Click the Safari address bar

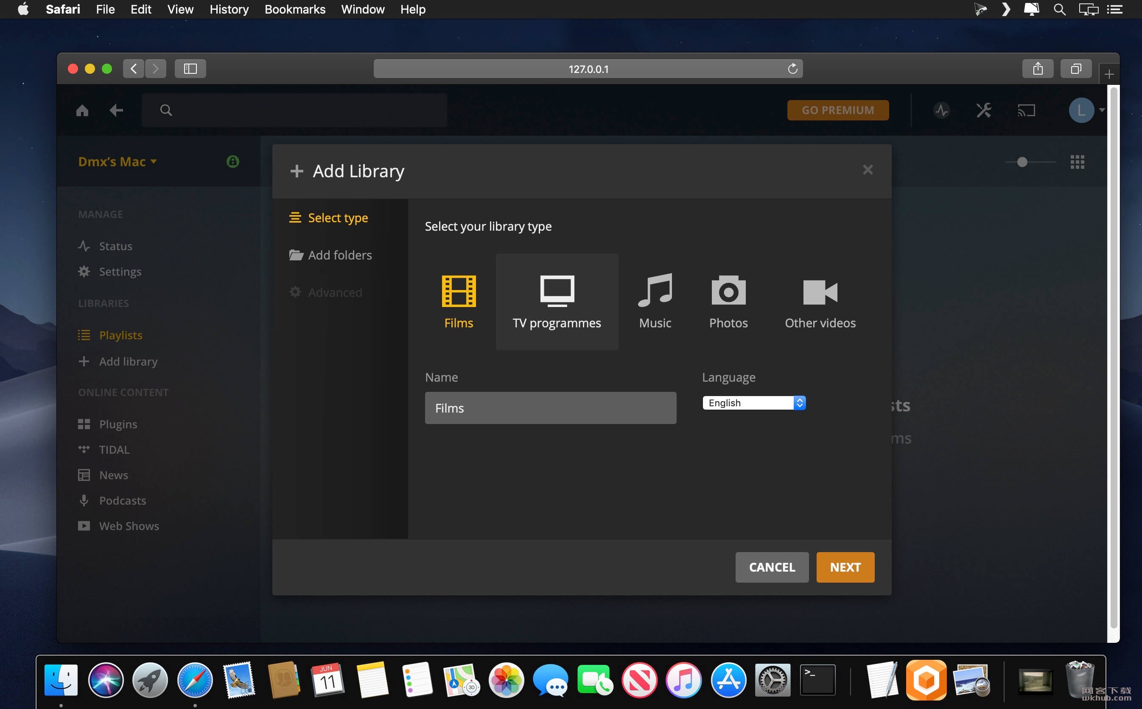tap(588, 69)
